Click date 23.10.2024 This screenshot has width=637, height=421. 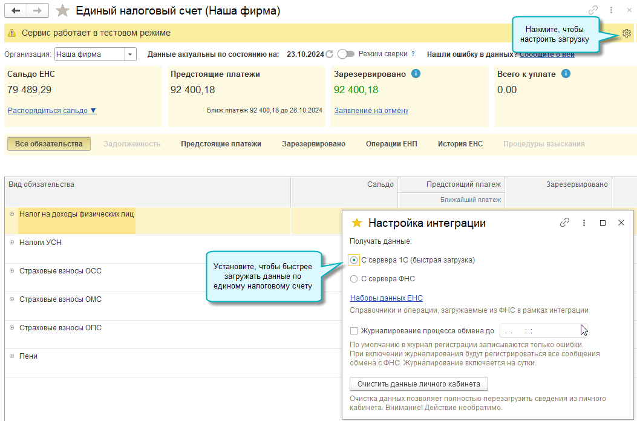click(x=305, y=54)
